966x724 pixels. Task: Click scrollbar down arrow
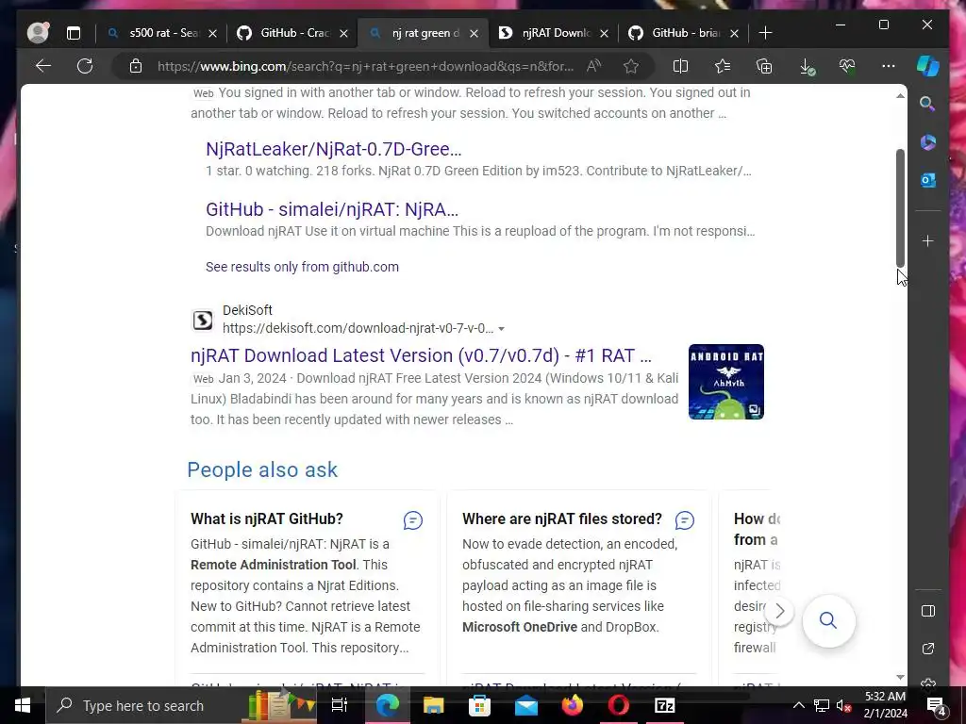click(x=900, y=677)
